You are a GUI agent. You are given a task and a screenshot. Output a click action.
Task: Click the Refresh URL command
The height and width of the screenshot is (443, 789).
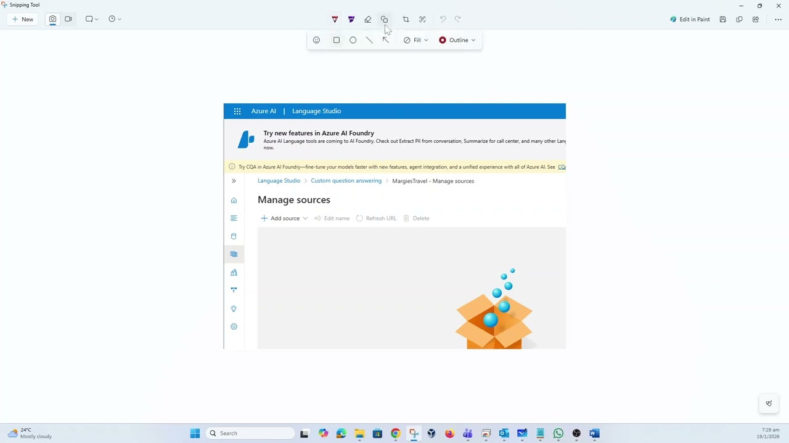(x=376, y=218)
